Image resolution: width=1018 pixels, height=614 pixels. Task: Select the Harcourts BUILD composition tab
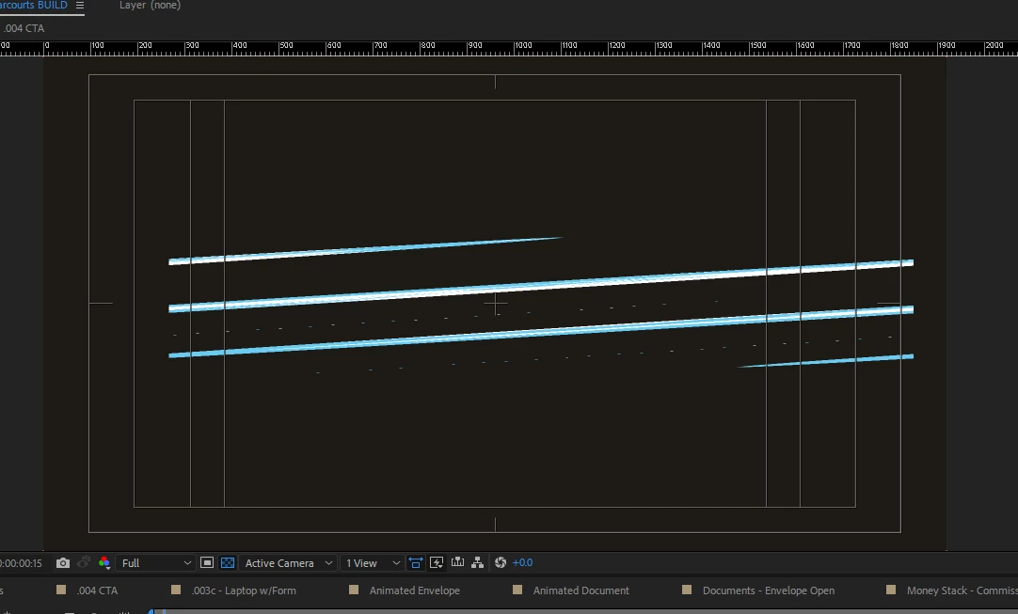coord(34,6)
